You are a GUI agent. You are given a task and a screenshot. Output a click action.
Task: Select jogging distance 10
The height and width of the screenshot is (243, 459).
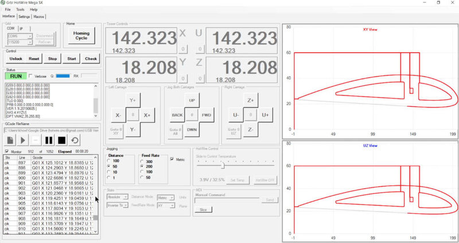coord(110,172)
